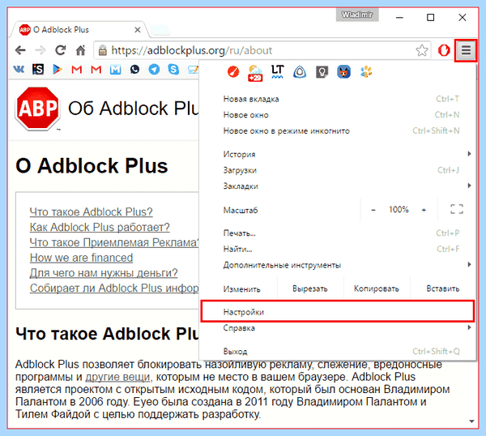Click 'Вырезать' in the edit row
The image size is (486, 436).
pyautogui.click(x=310, y=289)
